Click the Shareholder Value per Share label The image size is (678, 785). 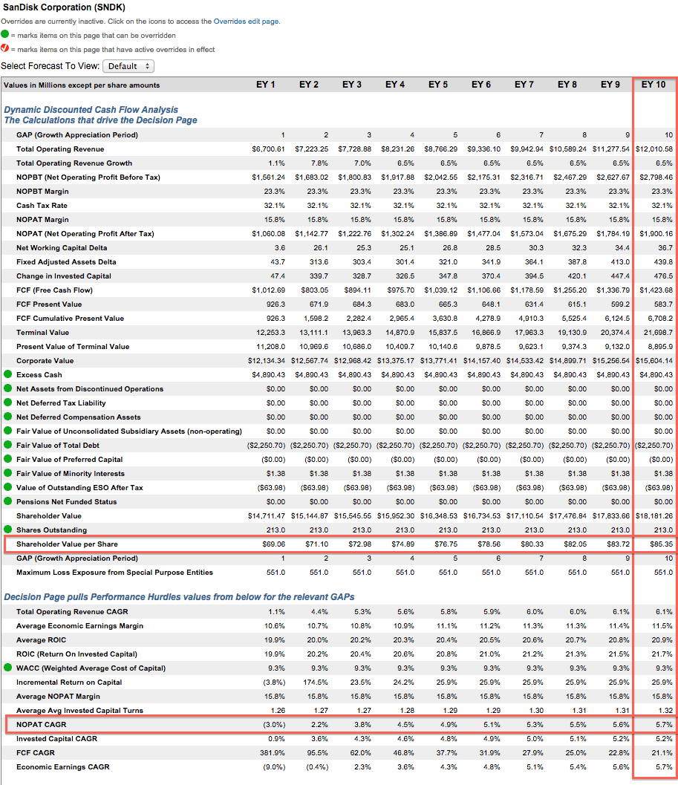tap(67, 544)
